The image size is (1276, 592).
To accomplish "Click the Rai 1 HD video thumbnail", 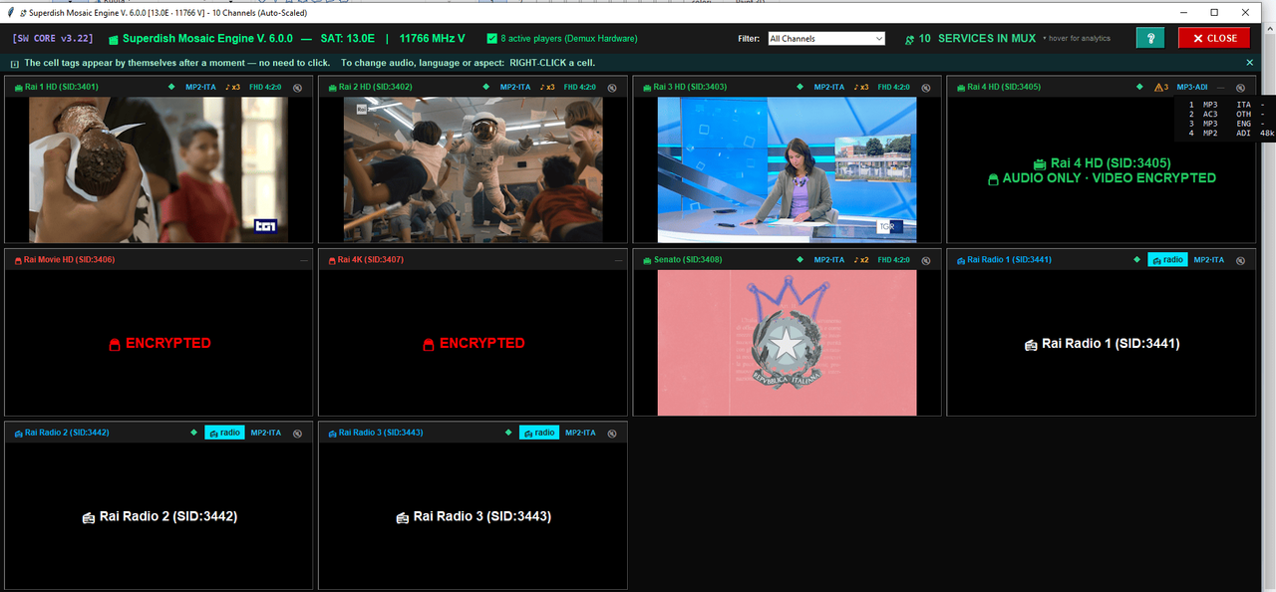I will pyautogui.click(x=159, y=169).
